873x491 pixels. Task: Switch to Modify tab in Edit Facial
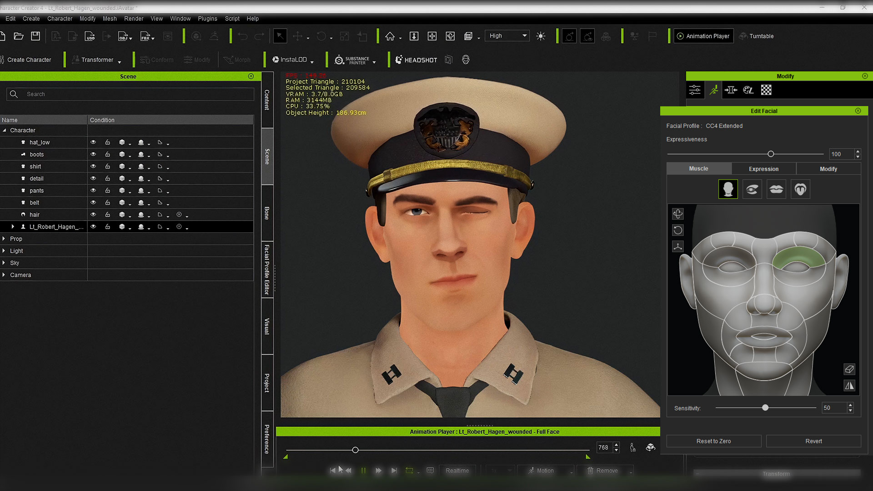click(x=828, y=169)
